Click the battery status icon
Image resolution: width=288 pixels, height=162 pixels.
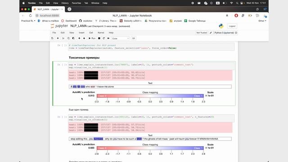pyautogui.click(x=225, y=3)
